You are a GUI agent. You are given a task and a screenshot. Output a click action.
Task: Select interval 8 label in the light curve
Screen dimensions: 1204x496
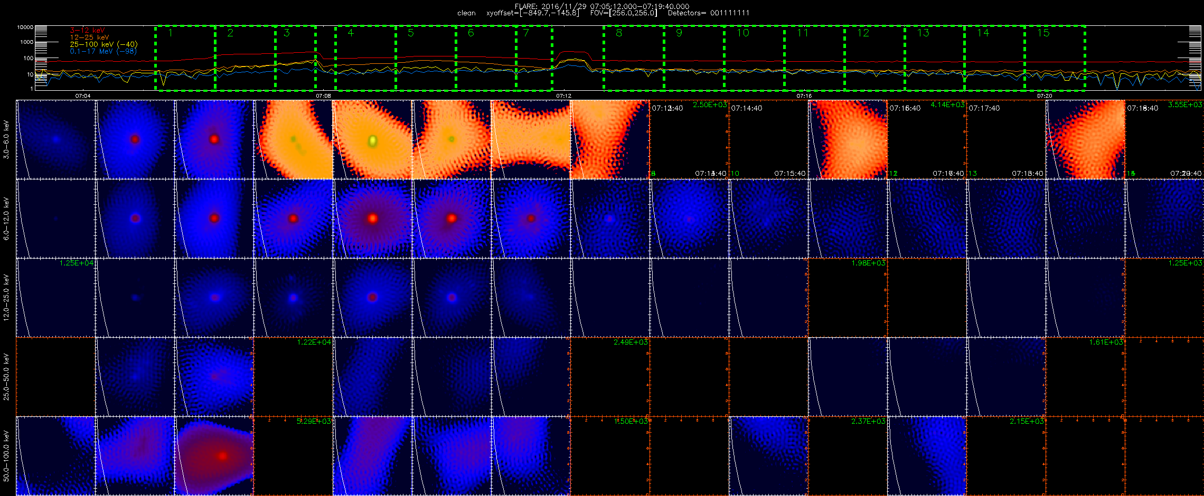point(619,33)
